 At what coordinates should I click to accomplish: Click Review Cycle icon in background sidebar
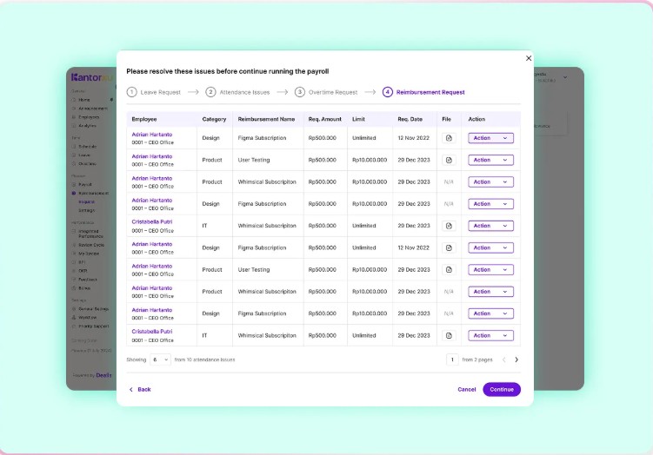[x=74, y=245]
